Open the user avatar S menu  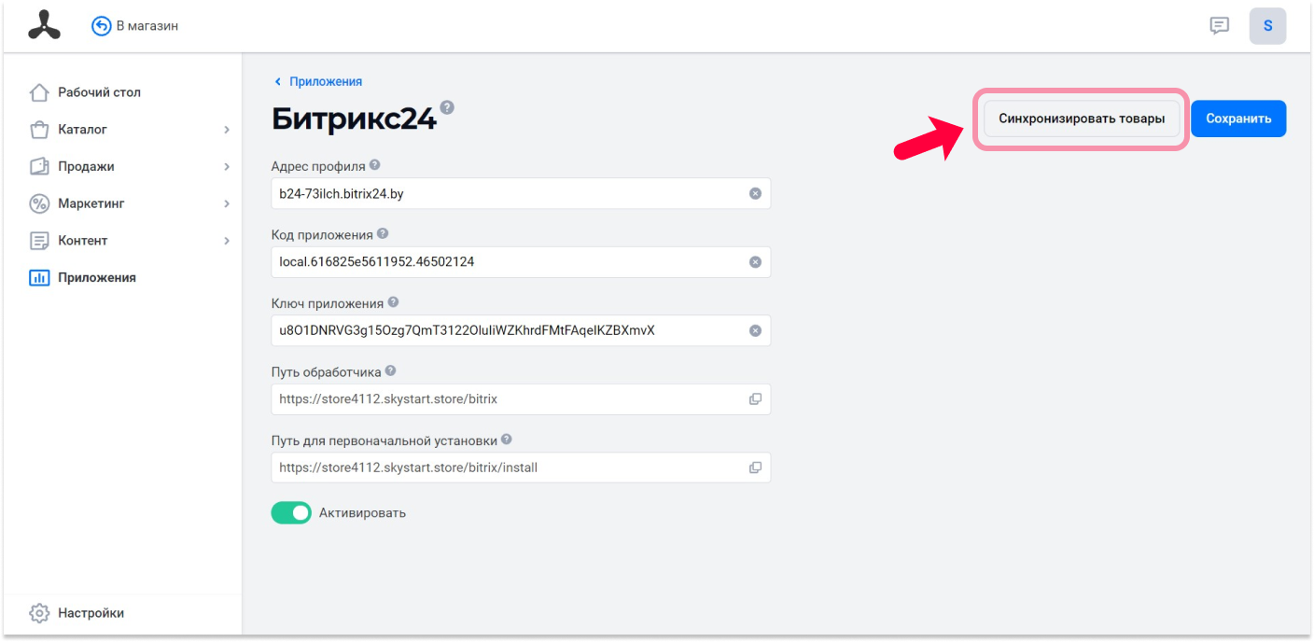[1267, 26]
